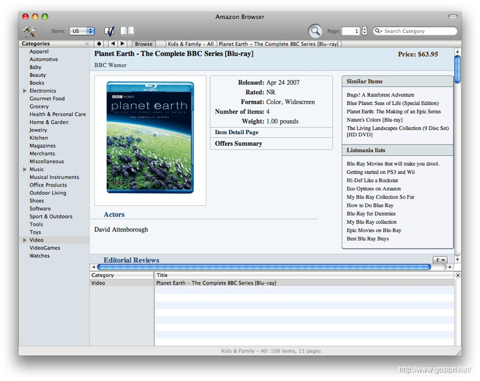Click the magnifying glass search icon
480x381 pixels.
click(315, 31)
